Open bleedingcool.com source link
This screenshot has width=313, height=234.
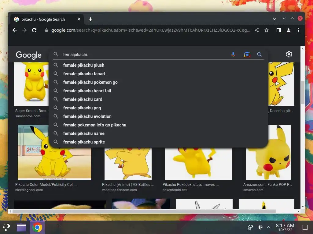coord(29,190)
